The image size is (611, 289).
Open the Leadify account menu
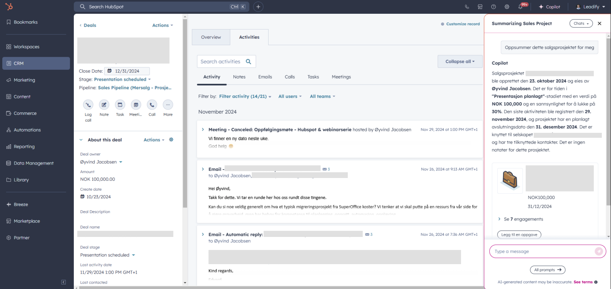tap(591, 7)
